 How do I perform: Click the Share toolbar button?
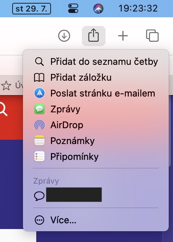click(x=93, y=36)
